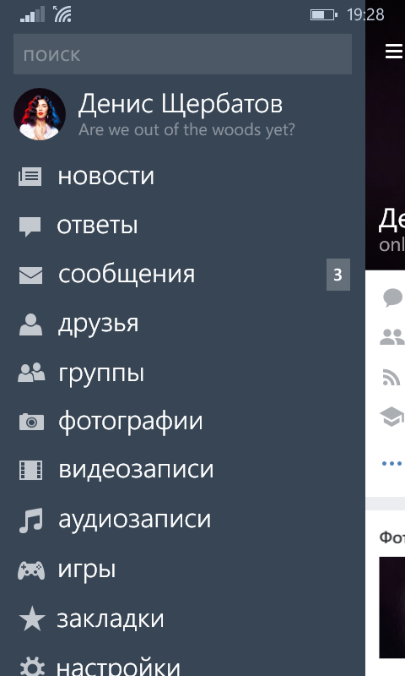Image resolution: width=405 pixels, height=676 pixels.
Task: Click the поиск search field
Action: click(x=182, y=54)
